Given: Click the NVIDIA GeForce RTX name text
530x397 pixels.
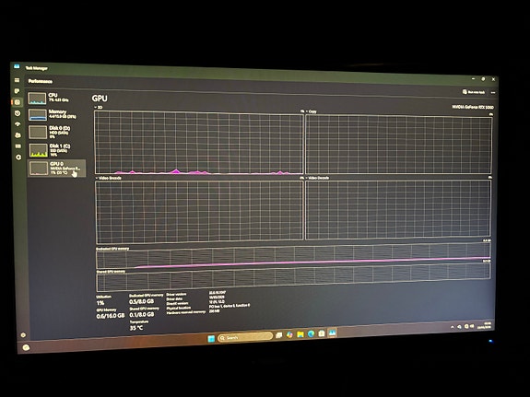Looking at the screenshot, I should pos(473,107).
